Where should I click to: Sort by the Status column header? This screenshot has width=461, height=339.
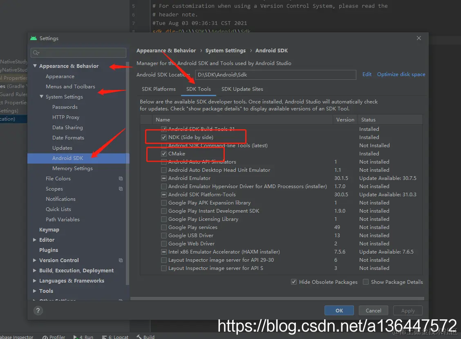pyautogui.click(x=390, y=120)
